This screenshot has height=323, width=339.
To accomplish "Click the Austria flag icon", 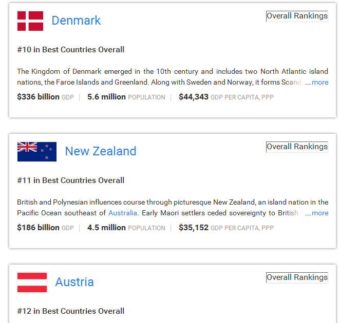I will pyautogui.click(x=32, y=282).
